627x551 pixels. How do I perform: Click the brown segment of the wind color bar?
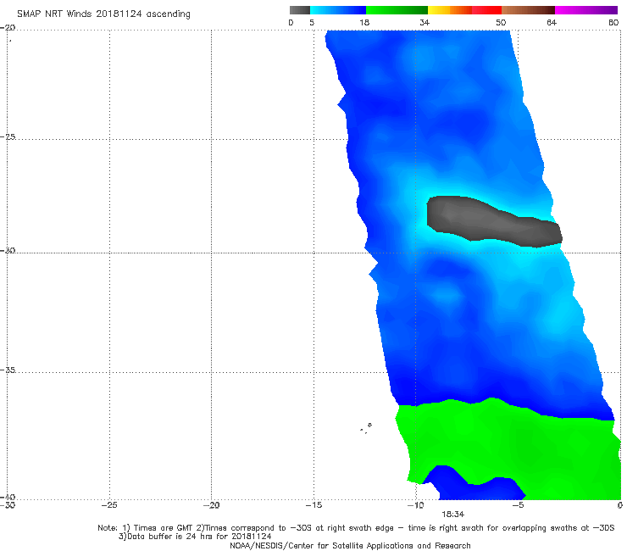pos(528,10)
